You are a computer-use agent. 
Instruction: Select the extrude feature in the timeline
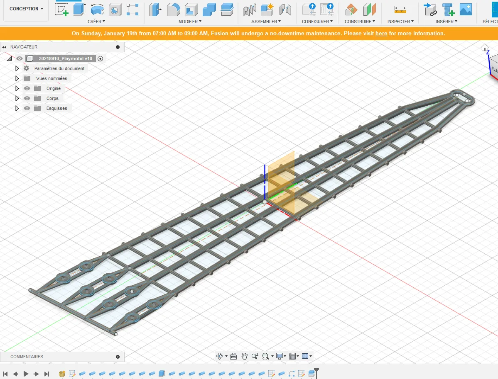click(x=162, y=374)
